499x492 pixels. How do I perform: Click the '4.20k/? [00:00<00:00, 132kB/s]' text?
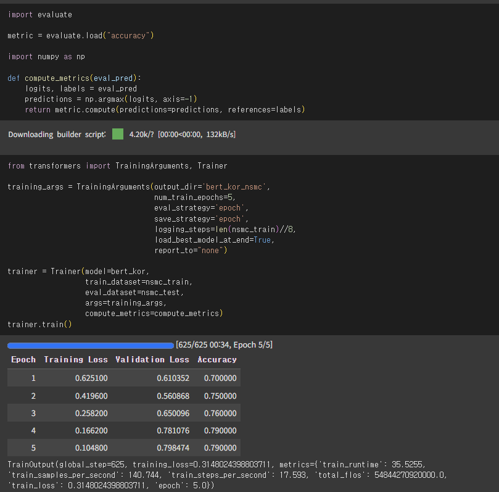pos(183,135)
